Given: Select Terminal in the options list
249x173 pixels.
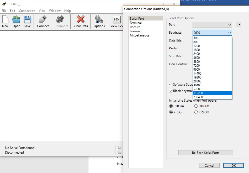Looking at the screenshot, I should tap(136, 23).
